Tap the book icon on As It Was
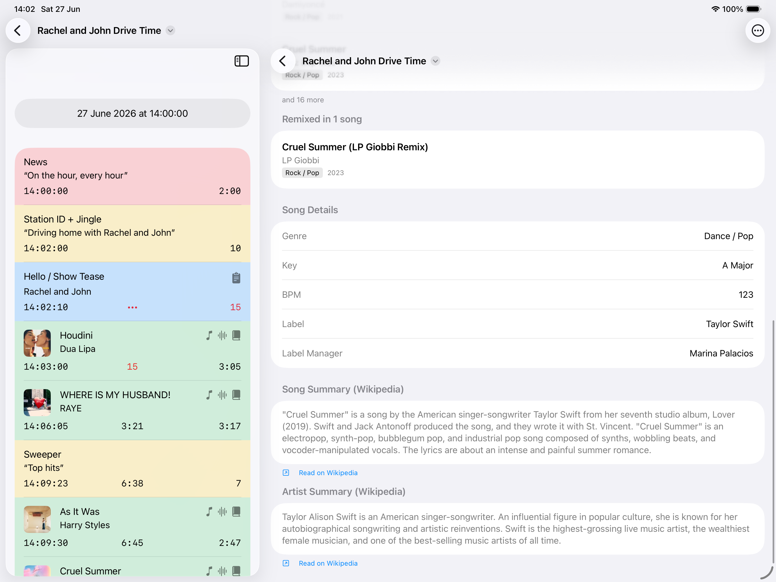The width and height of the screenshot is (776, 582). 237,512
